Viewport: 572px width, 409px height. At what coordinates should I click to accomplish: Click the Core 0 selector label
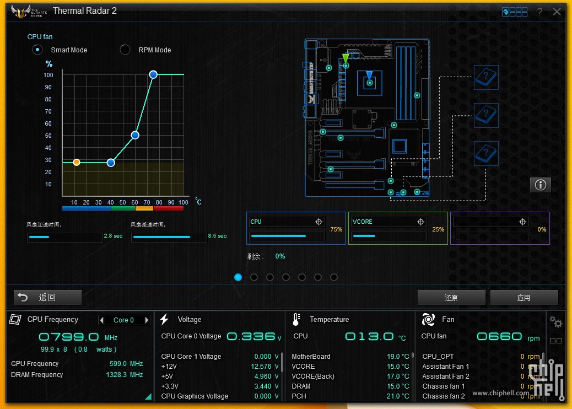(x=123, y=320)
